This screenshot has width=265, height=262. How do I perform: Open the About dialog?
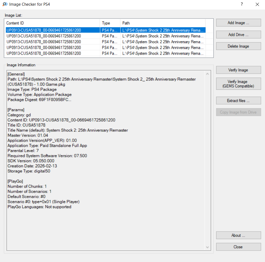point(238,235)
